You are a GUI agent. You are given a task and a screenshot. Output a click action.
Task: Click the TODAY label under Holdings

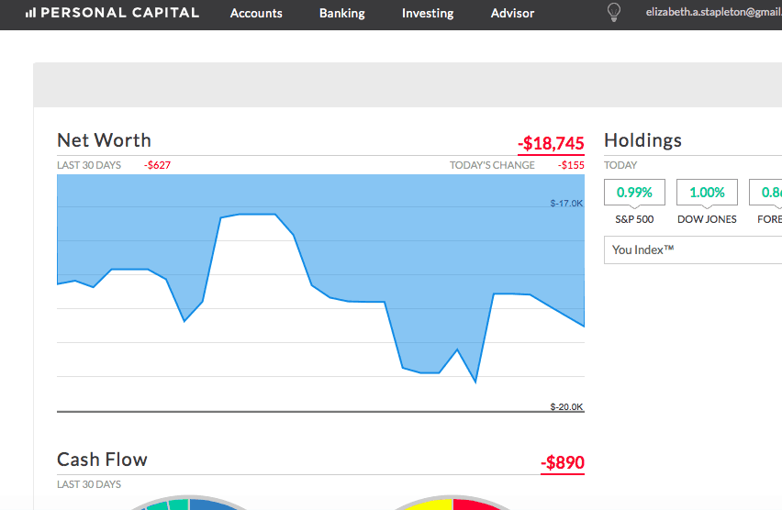pyautogui.click(x=620, y=165)
